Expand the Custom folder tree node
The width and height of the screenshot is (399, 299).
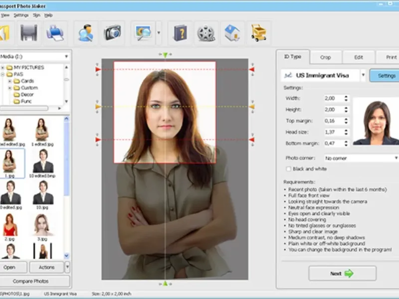[10, 88]
